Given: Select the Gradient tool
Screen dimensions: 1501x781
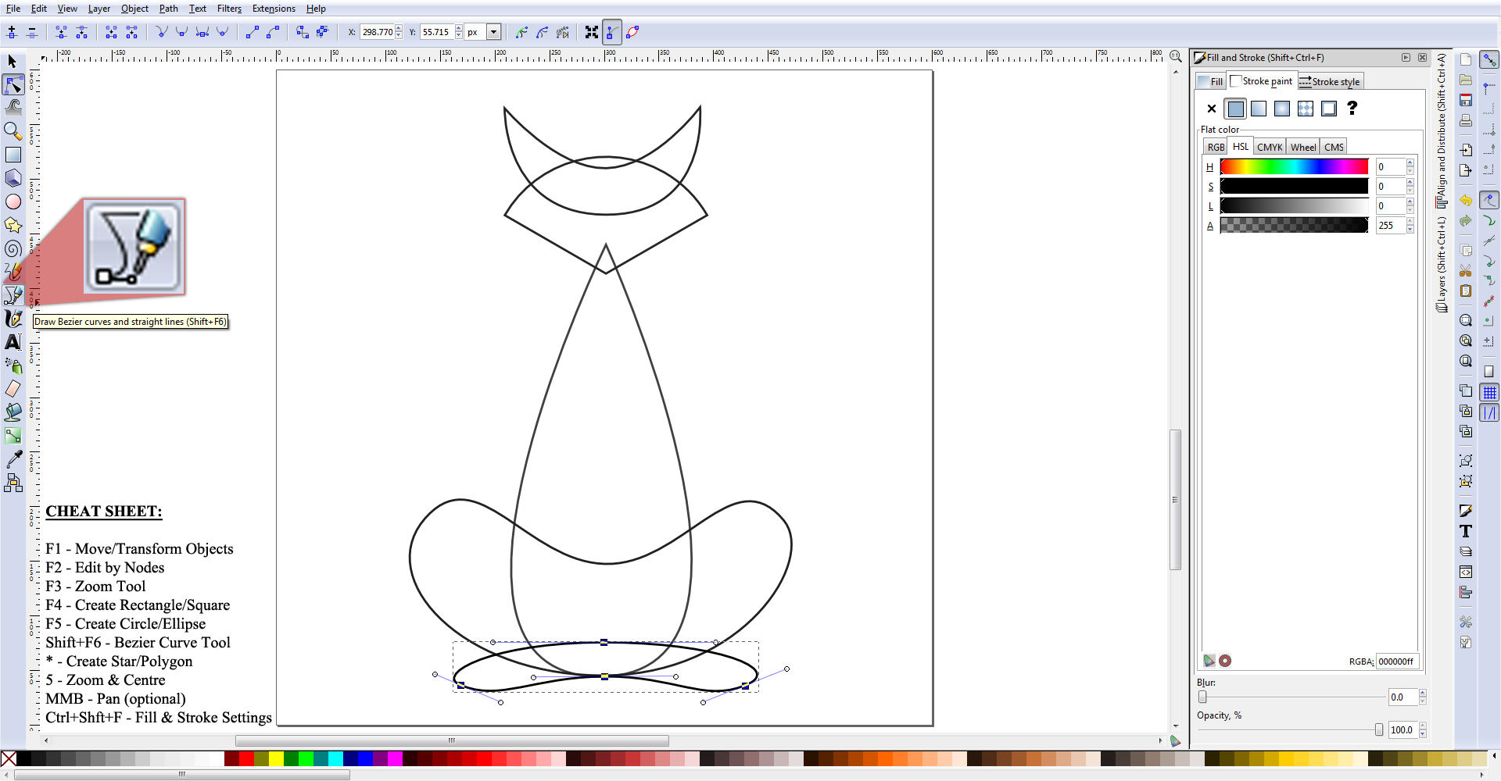Looking at the screenshot, I should [x=13, y=436].
